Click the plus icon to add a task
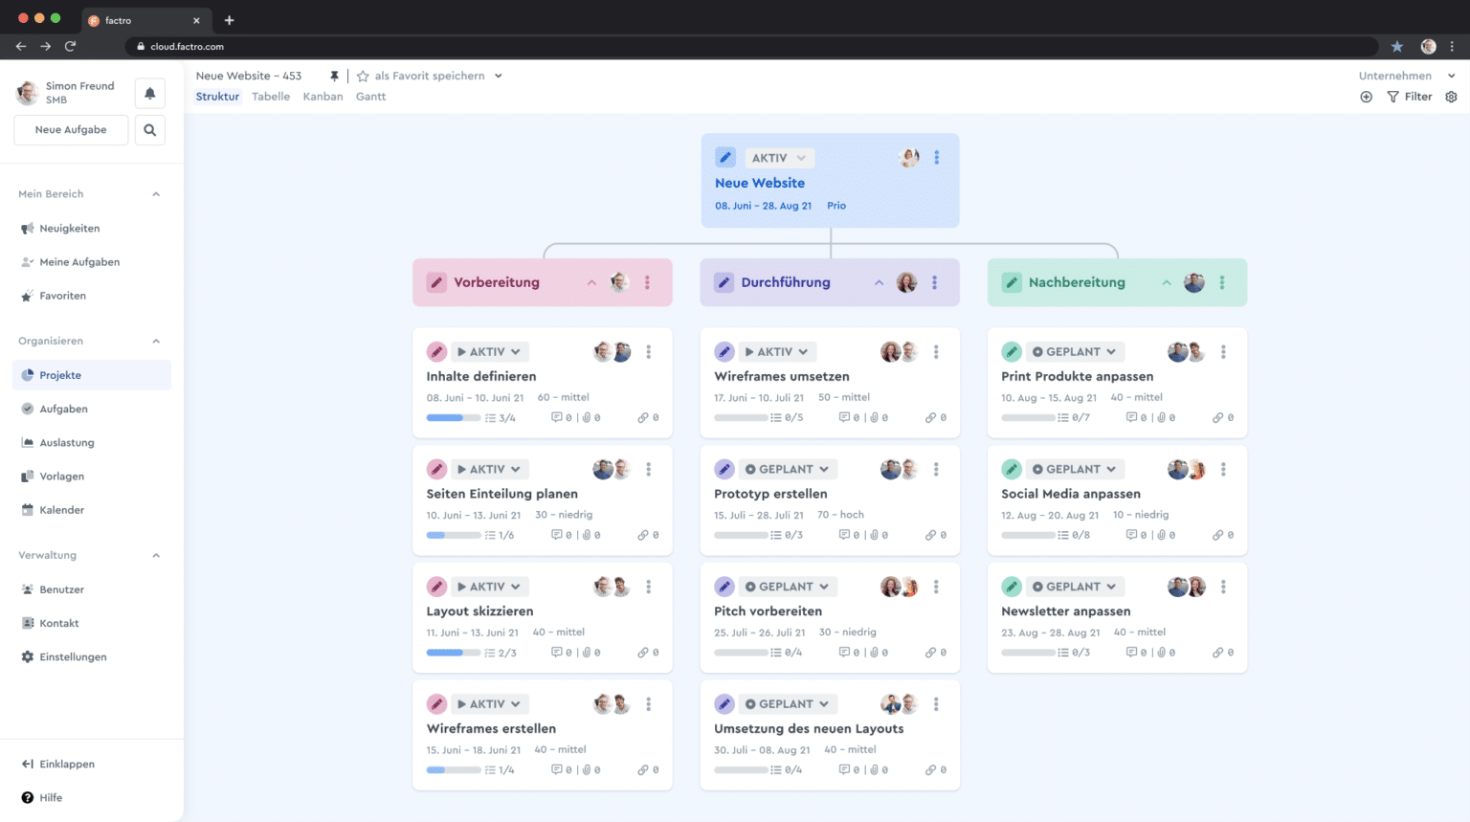The width and height of the screenshot is (1470, 822). pos(1367,96)
